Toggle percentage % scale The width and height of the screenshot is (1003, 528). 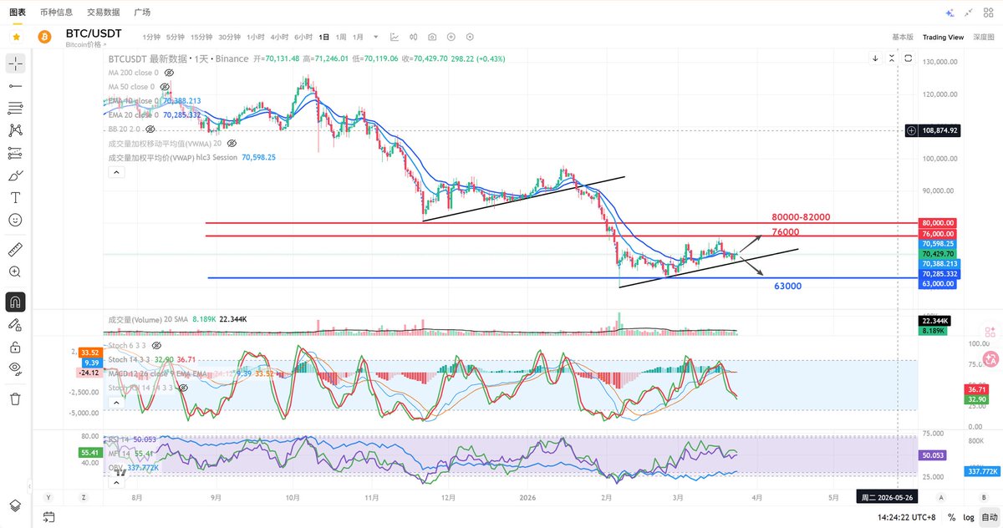[x=951, y=517]
